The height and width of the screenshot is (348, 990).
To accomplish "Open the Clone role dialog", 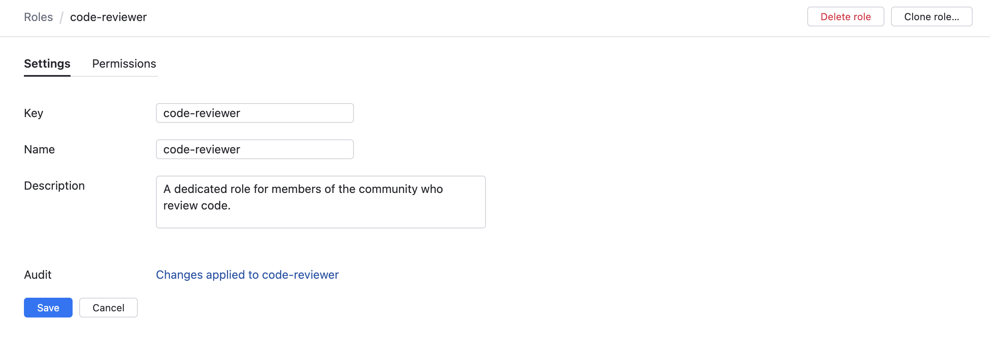I will pos(931,17).
